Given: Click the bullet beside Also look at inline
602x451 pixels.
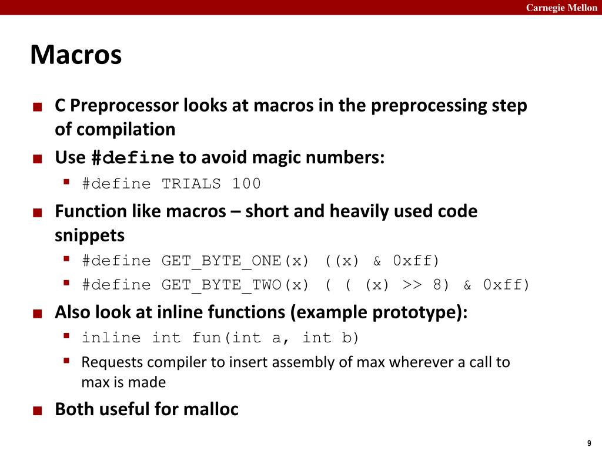Looking at the screenshot, I should click(x=37, y=314).
